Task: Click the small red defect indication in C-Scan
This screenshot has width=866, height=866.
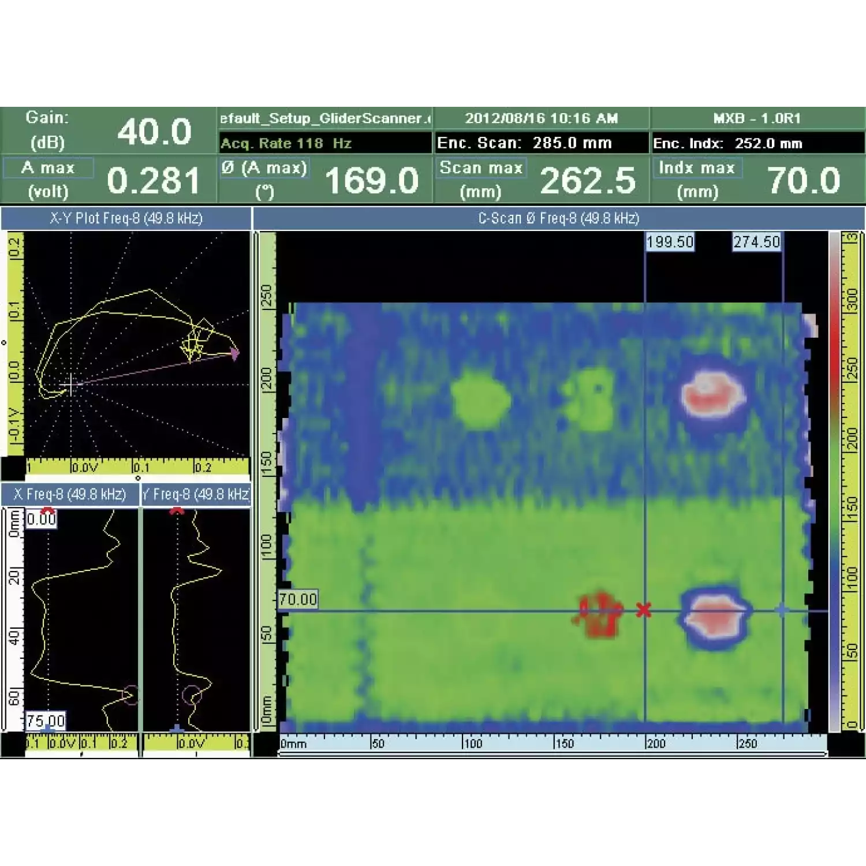Action: [600, 614]
